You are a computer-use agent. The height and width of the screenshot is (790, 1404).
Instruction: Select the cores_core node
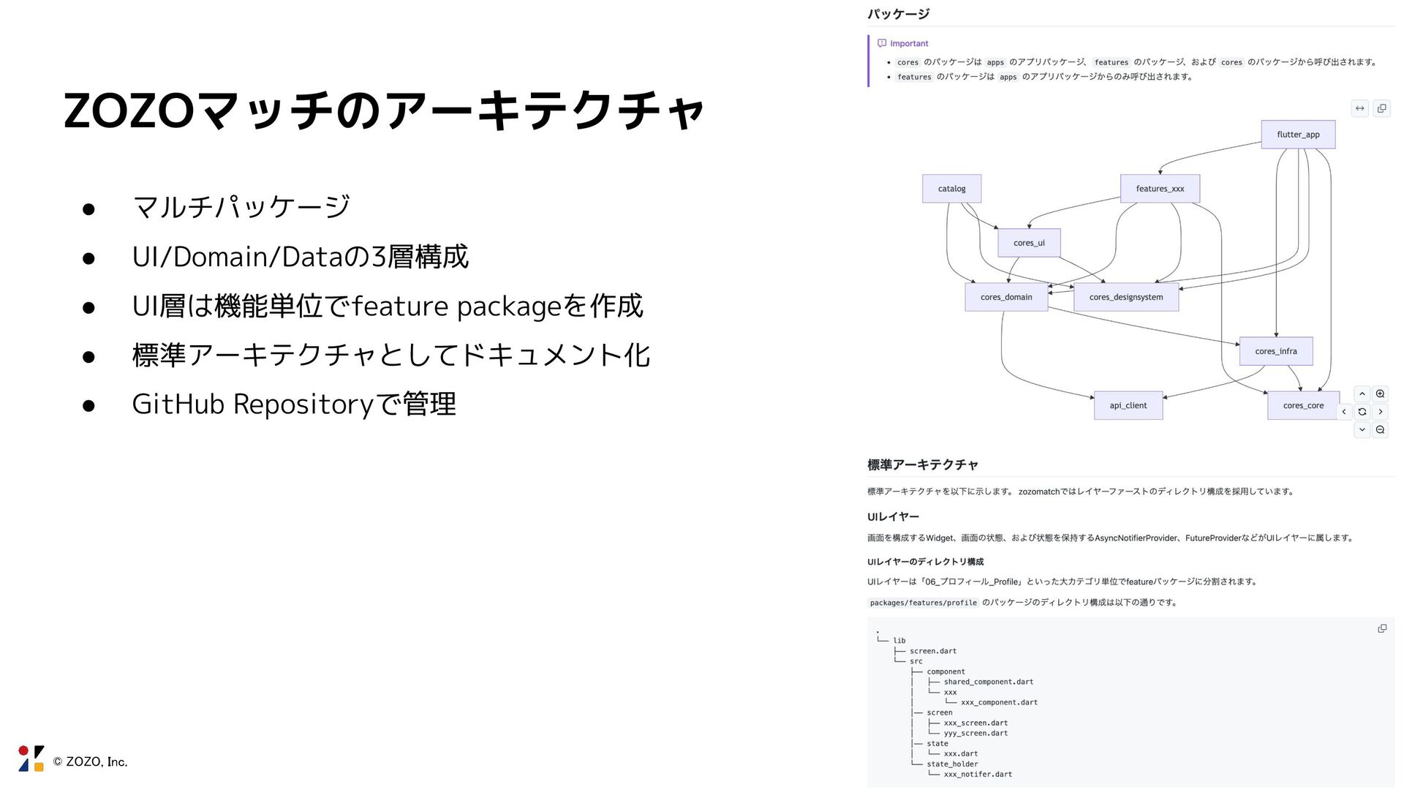1303,405
